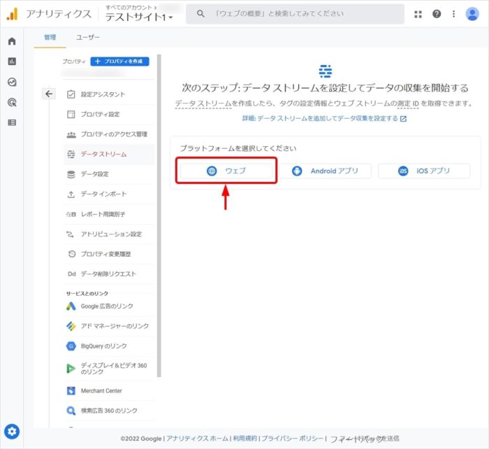Open BigQuery のリンク item
Viewport: 489px width, 449px height.
point(108,346)
